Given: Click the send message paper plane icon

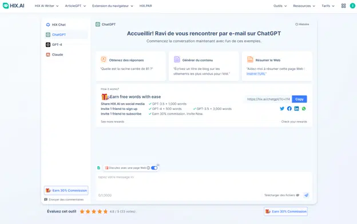Looking at the screenshot, I should pyautogui.click(x=307, y=195).
